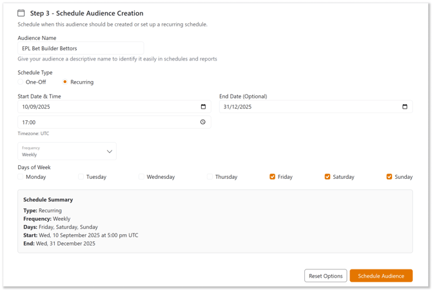Select the Recurring schedule type

pyautogui.click(x=65, y=82)
